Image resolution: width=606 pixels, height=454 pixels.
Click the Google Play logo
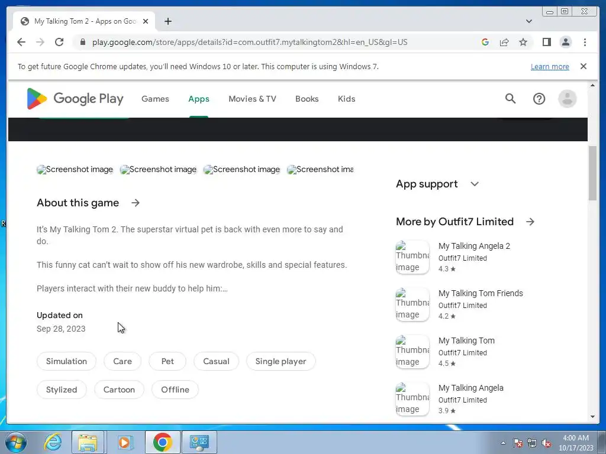coord(75,99)
